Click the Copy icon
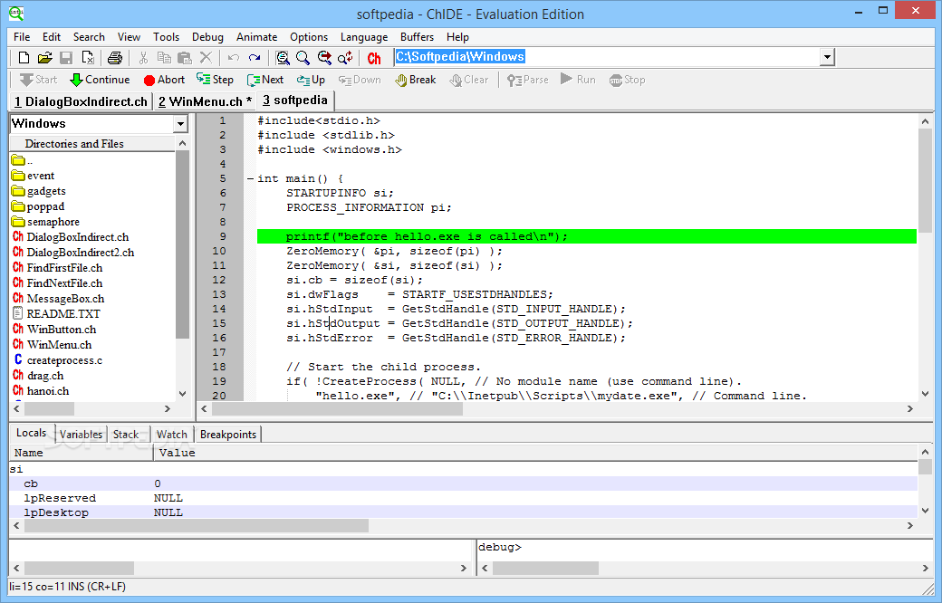Screen dimensions: 942x603 tap(164, 58)
